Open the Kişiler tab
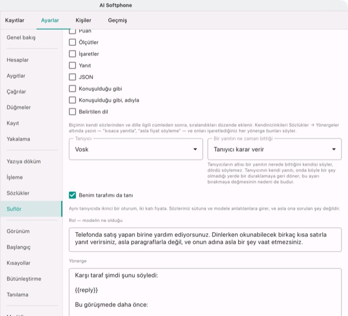This screenshot has height=316, width=348. [83, 20]
